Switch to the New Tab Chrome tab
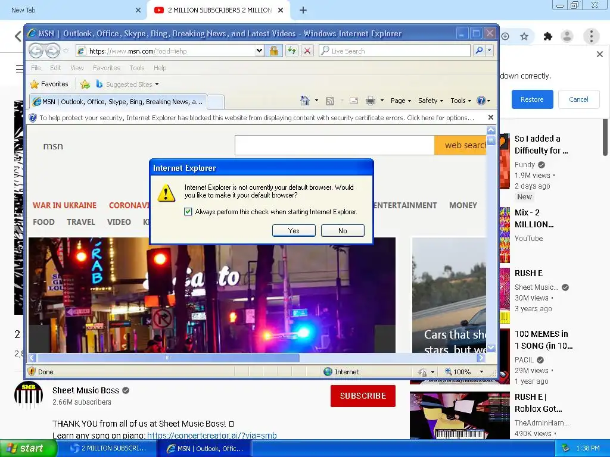 73,11
